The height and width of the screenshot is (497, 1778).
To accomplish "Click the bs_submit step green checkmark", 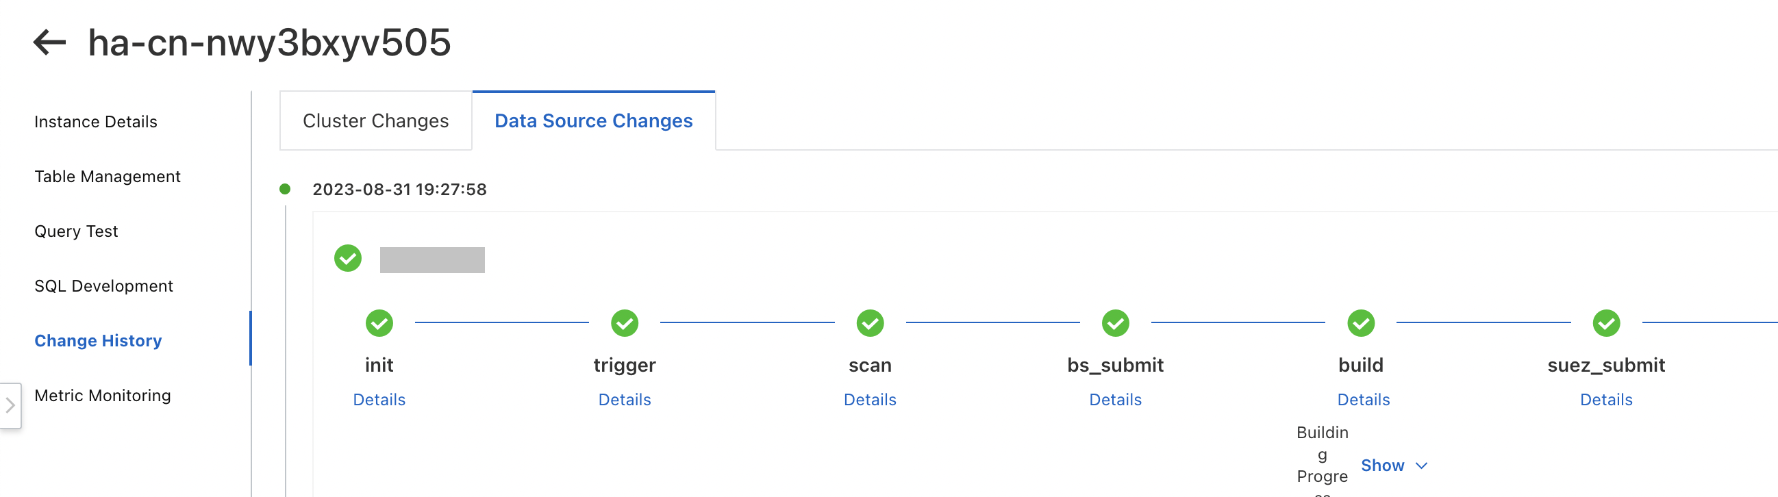I will (1116, 323).
